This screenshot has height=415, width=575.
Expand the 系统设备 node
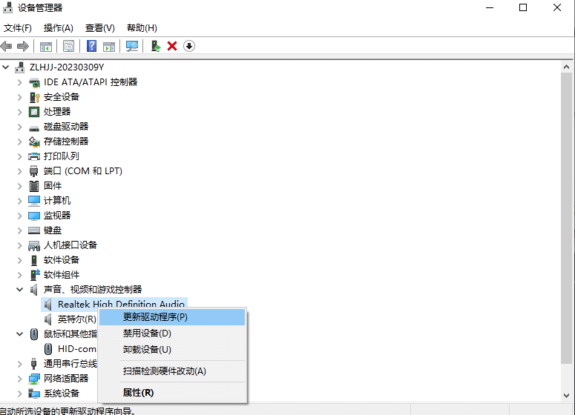coord(20,394)
